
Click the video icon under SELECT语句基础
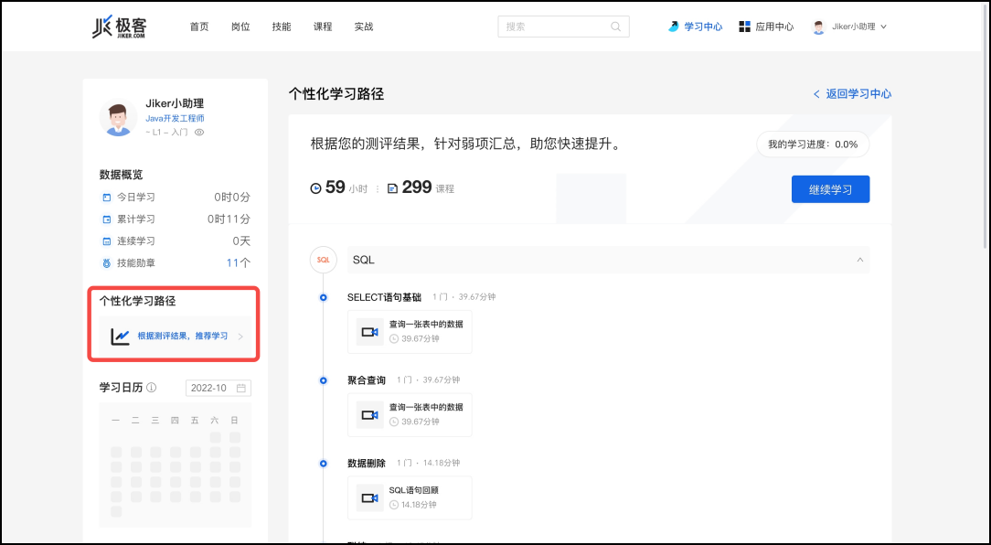[369, 332]
